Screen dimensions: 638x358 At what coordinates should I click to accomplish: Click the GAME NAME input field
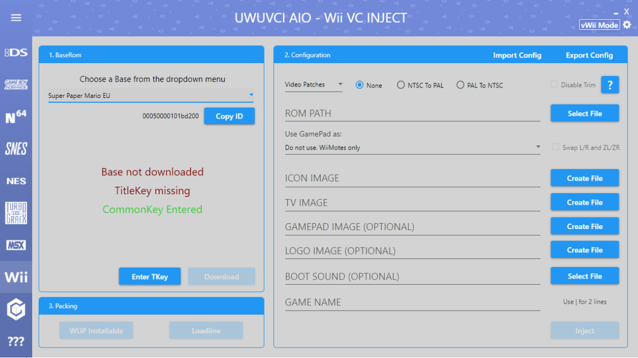click(x=412, y=303)
